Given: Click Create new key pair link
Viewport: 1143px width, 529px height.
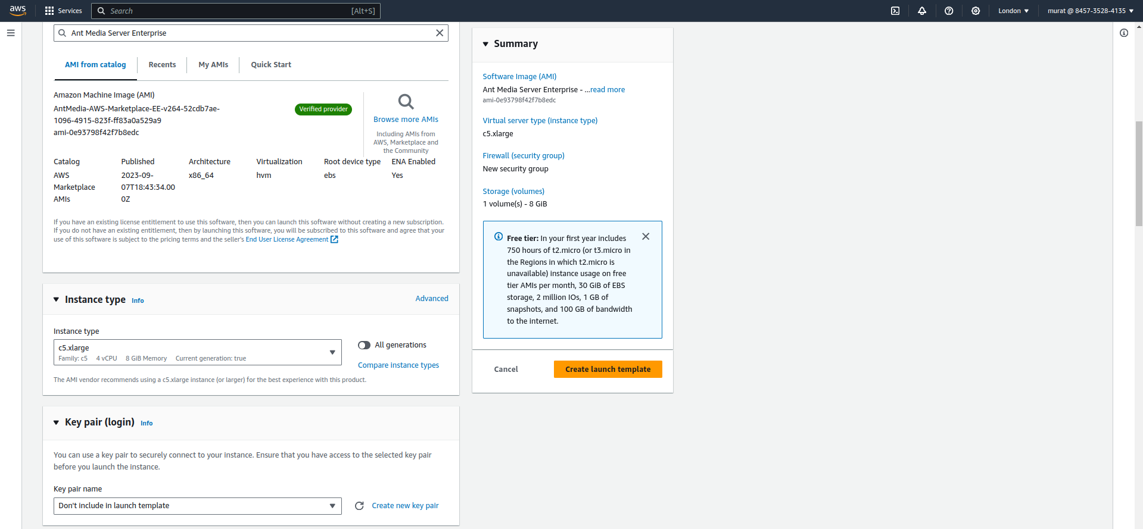Looking at the screenshot, I should [405, 506].
